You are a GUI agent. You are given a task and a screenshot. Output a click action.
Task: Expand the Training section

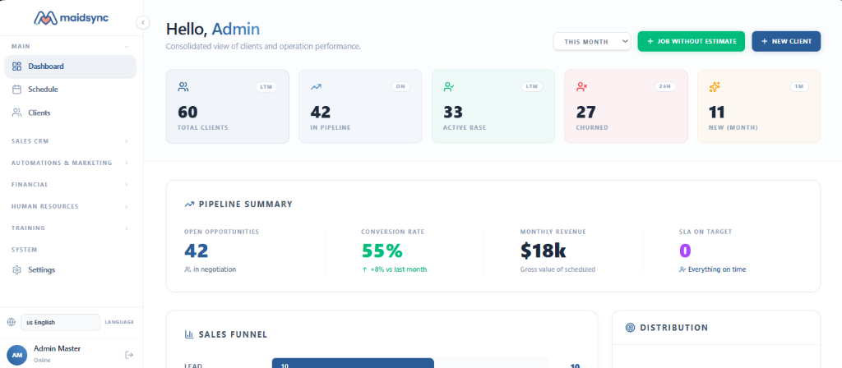click(x=71, y=228)
